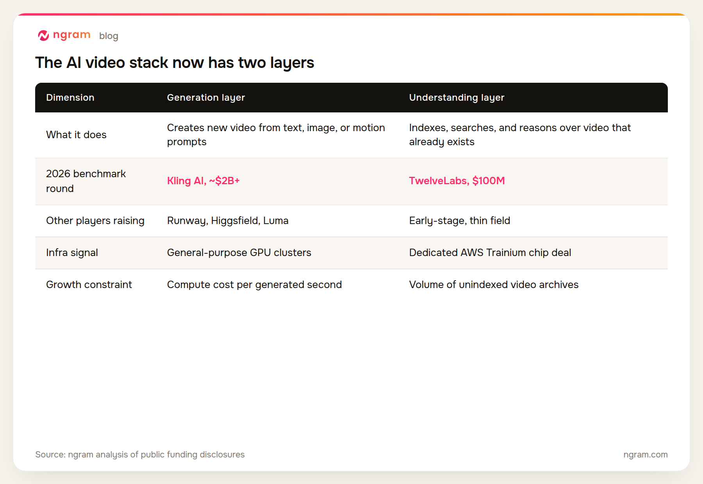Viewport: 703px width, 484px height.
Task: Go to the blog label
Action: point(109,36)
